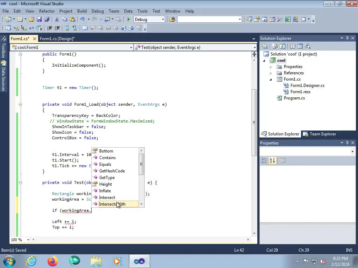The image size is (358, 268).
Task: Start debugging with the green play arrow
Action: 128,20
